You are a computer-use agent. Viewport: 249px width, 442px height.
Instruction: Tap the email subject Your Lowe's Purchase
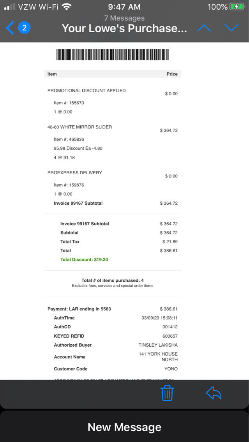click(x=124, y=28)
